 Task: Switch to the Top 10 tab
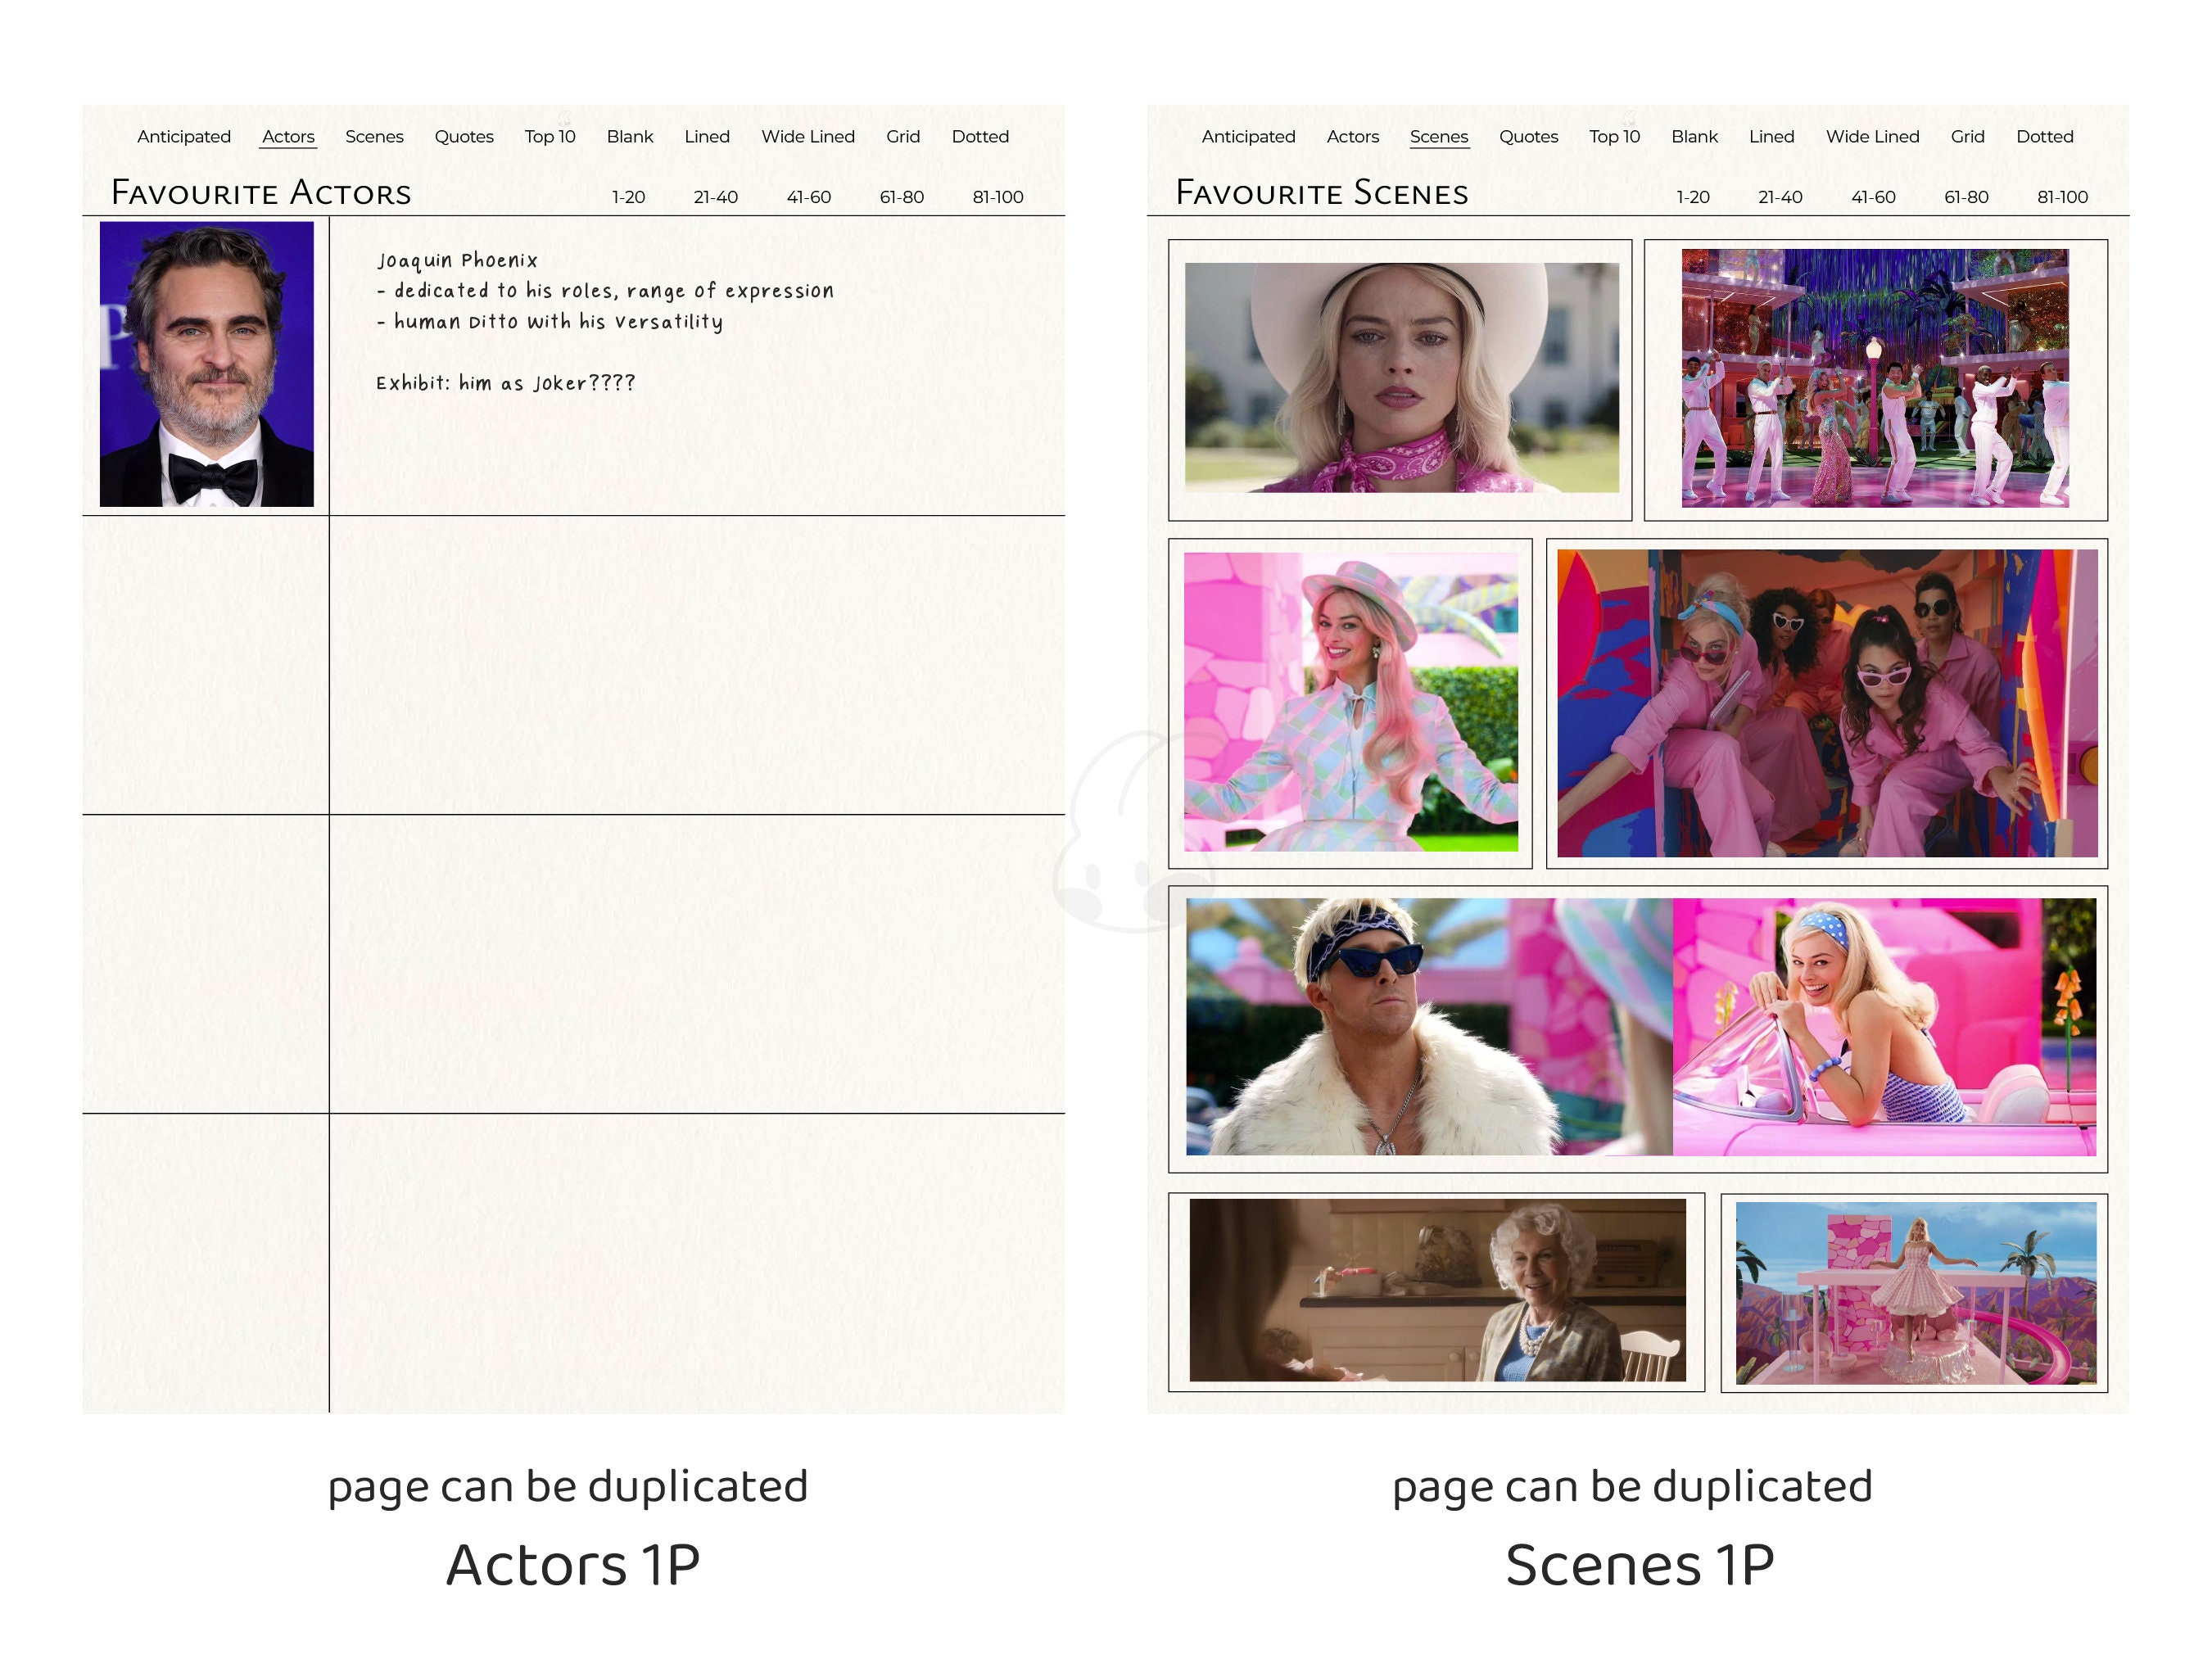[550, 137]
